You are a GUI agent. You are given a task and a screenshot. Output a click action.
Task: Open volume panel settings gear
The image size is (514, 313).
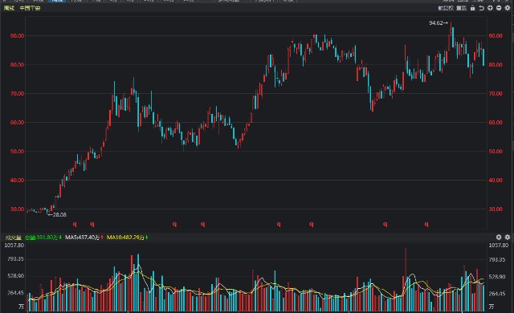(508, 237)
